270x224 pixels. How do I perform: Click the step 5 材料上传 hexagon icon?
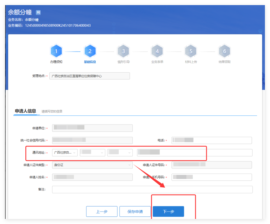tap(191, 51)
